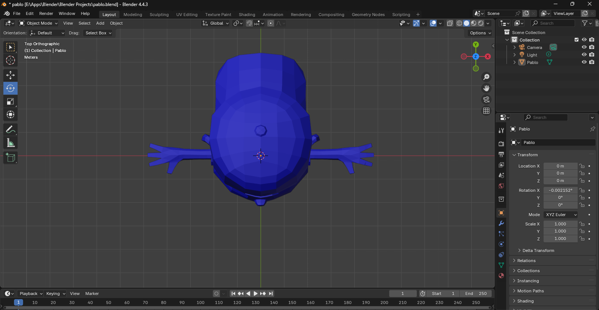
Task: Switch perspective/orthographic grid icon
Action: pos(486,111)
